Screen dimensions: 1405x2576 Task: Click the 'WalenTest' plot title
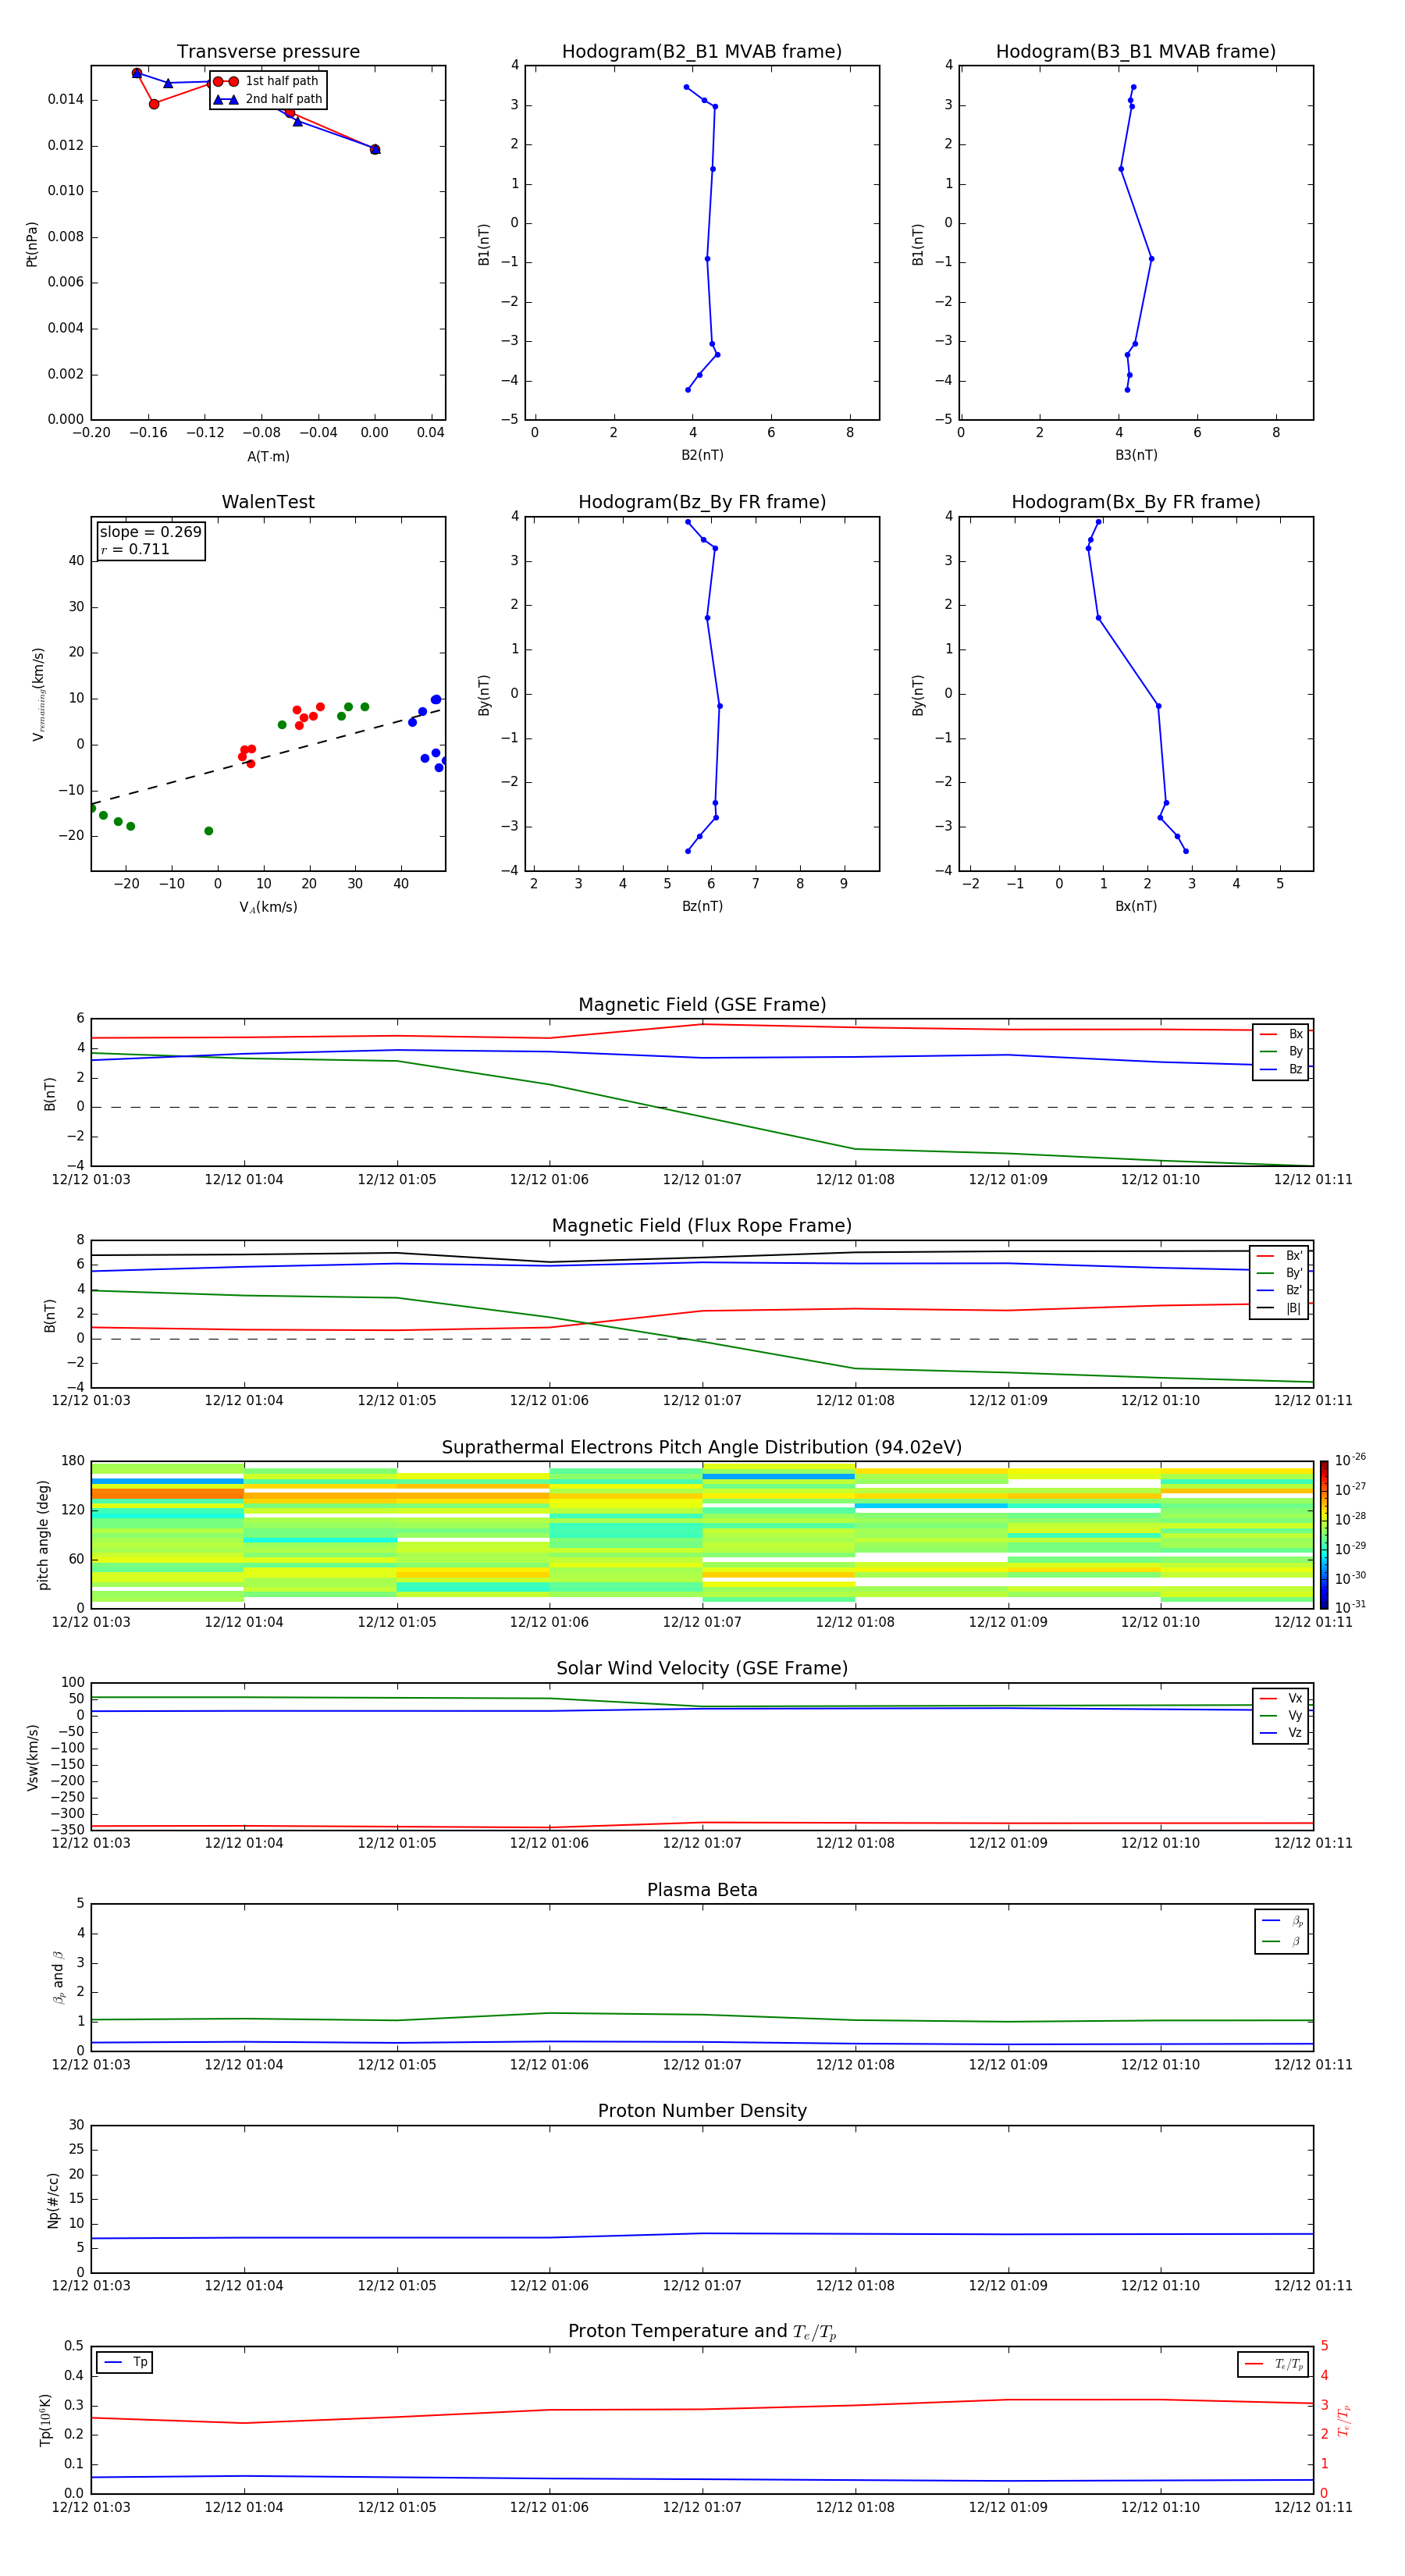click(268, 502)
